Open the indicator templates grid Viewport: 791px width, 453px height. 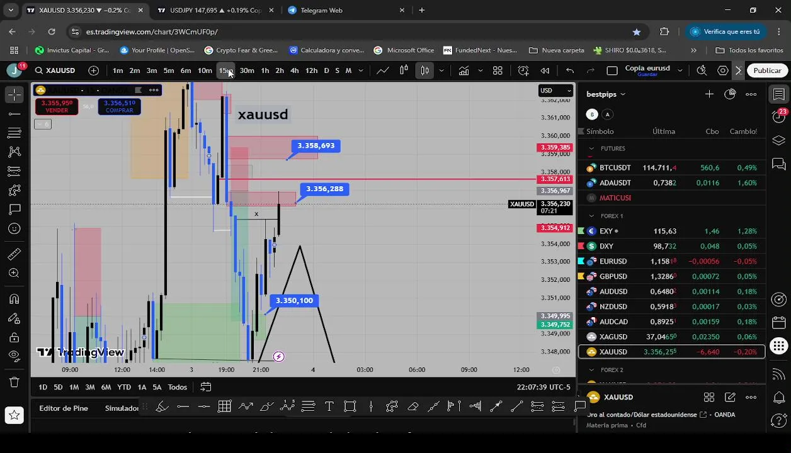tap(498, 70)
